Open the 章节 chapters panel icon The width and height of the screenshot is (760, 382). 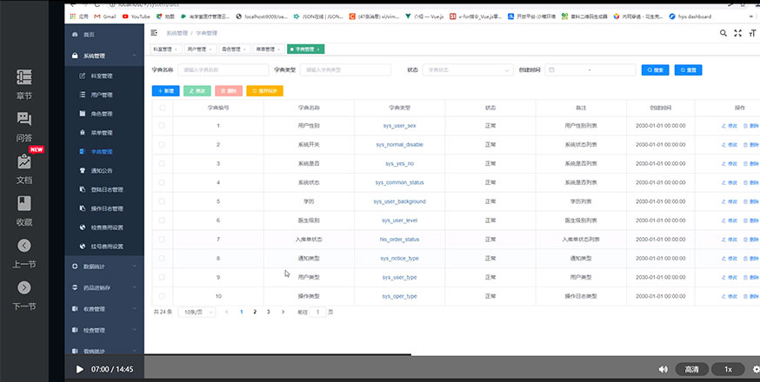pyautogui.click(x=24, y=77)
